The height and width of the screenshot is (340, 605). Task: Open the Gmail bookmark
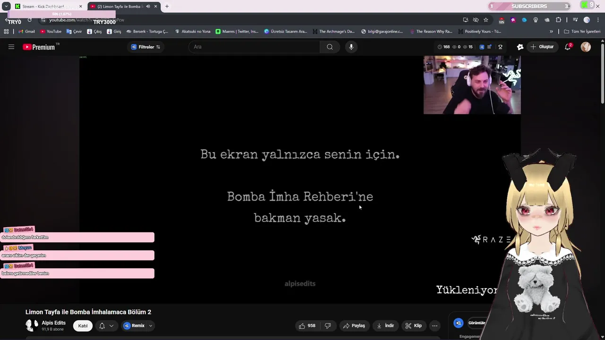tap(26, 32)
